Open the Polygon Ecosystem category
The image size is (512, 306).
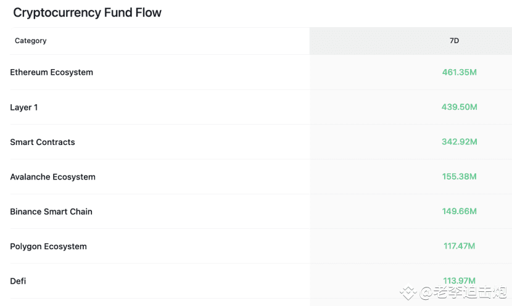coord(49,246)
